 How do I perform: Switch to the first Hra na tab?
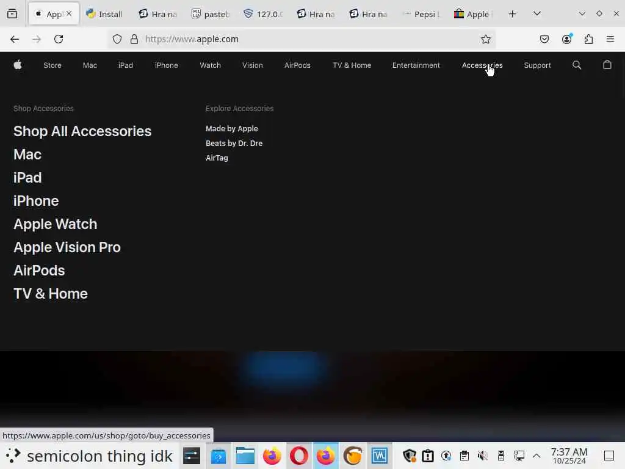pyautogui.click(x=158, y=14)
